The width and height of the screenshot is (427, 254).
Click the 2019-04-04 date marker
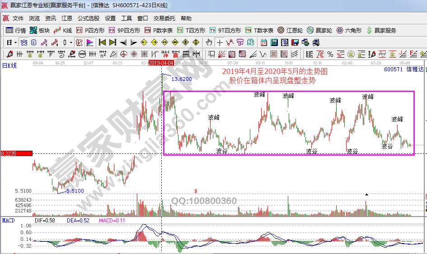pyautogui.click(x=161, y=63)
